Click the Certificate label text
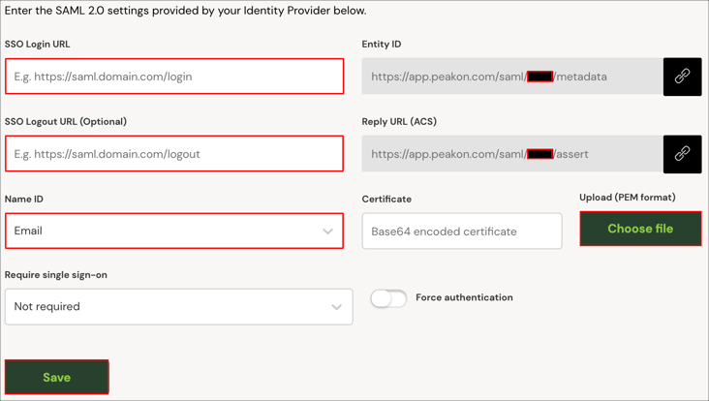Image resolution: width=709 pixels, height=401 pixels. click(386, 200)
